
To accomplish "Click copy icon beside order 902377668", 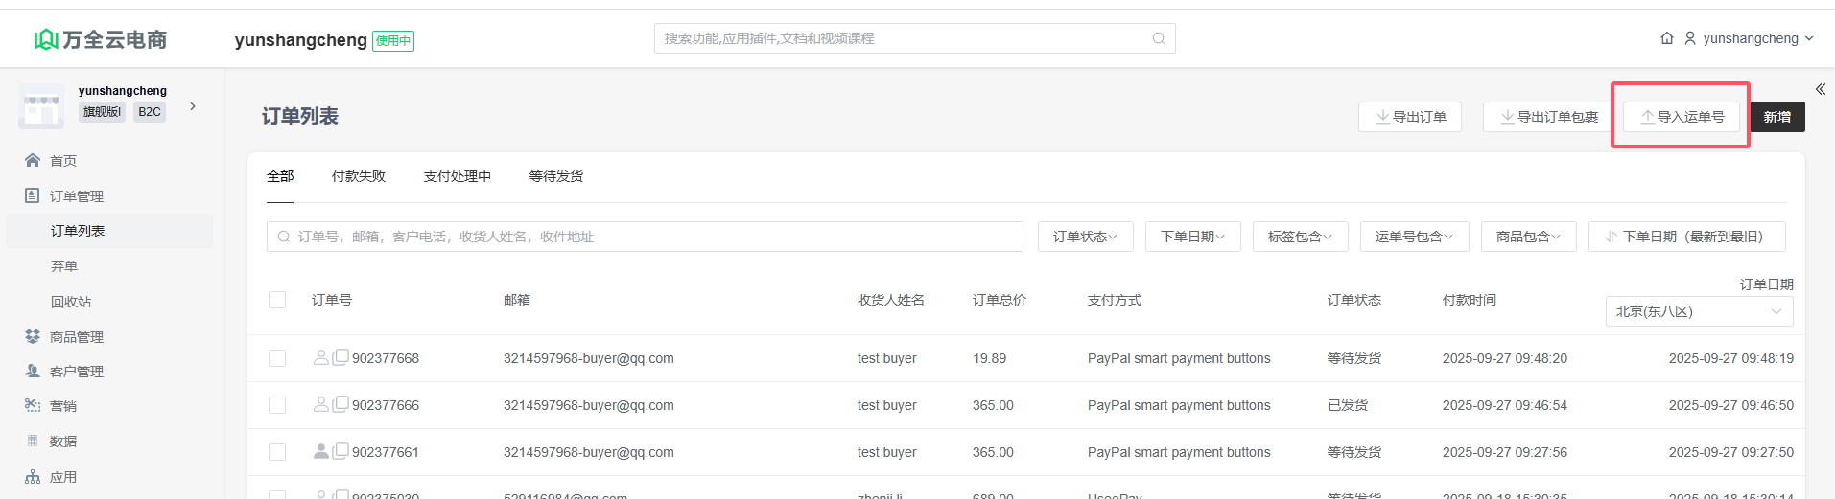I will [x=341, y=357].
